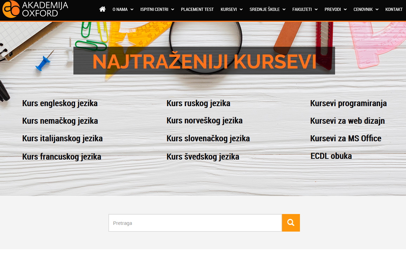The width and height of the screenshot is (406, 272).
Task: Open the ISPITNI CENTRI dropdown
Action: pos(157,9)
